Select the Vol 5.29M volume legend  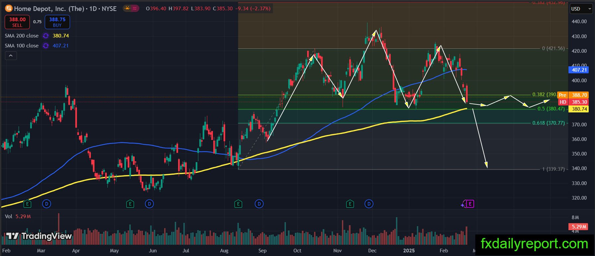[18, 217]
